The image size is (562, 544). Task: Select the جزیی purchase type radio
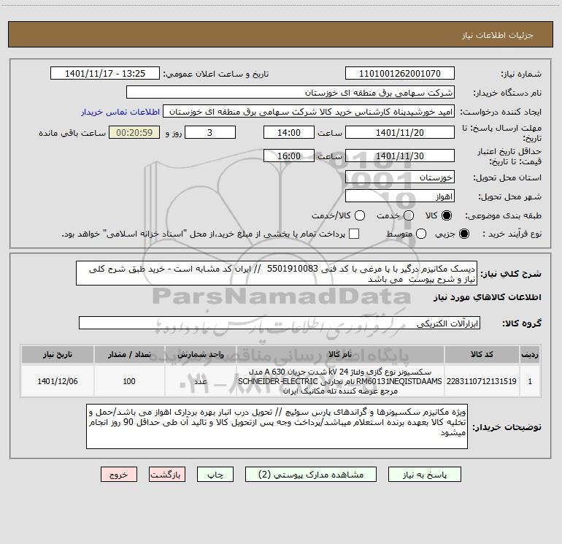pos(463,234)
